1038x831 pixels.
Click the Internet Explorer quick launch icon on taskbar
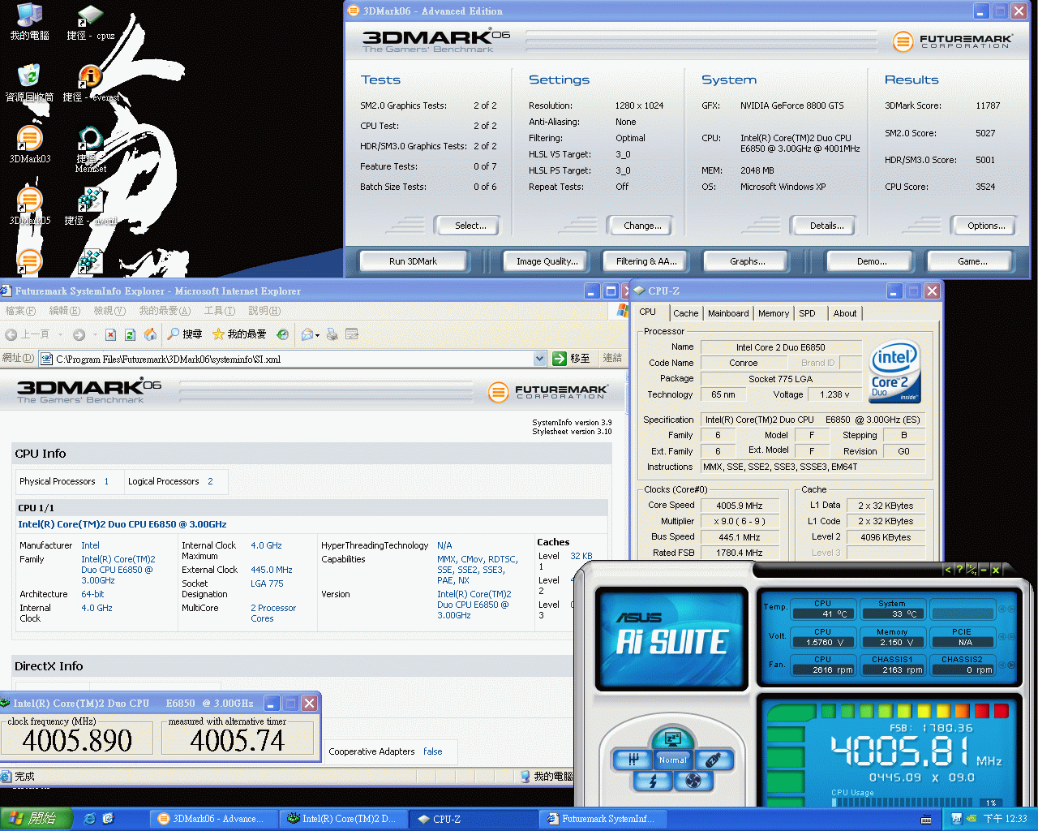click(x=90, y=819)
